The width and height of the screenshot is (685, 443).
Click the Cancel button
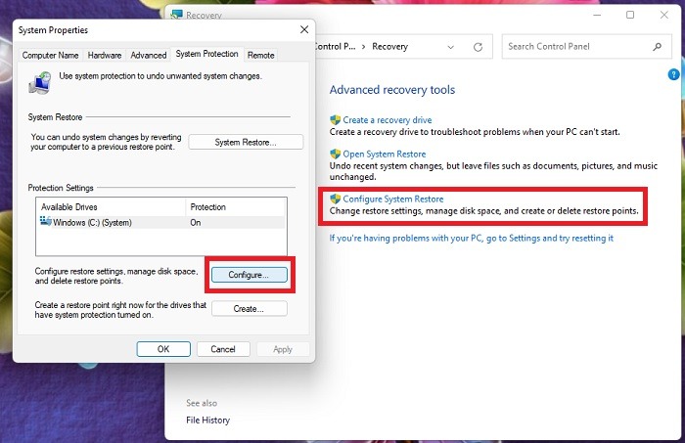pyautogui.click(x=223, y=349)
